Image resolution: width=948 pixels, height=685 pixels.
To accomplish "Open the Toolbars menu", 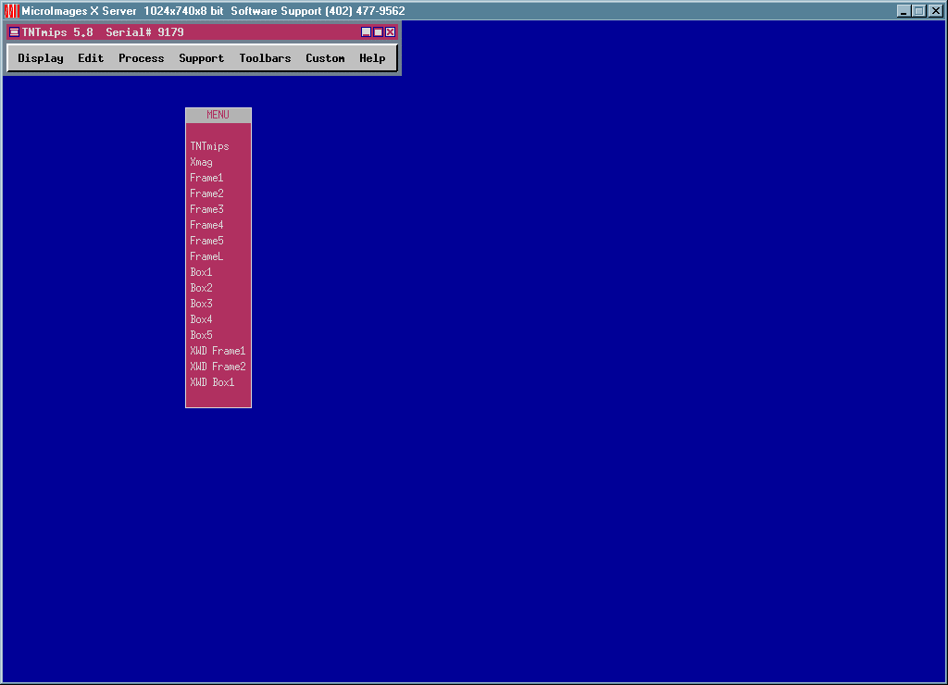I will pos(265,58).
